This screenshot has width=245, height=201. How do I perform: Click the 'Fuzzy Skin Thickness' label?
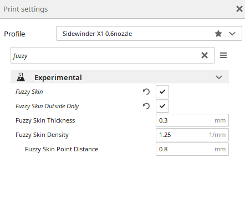click(x=45, y=120)
